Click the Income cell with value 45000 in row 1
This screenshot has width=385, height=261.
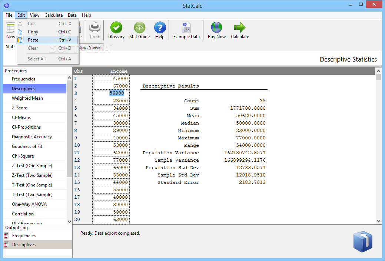click(111, 78)
